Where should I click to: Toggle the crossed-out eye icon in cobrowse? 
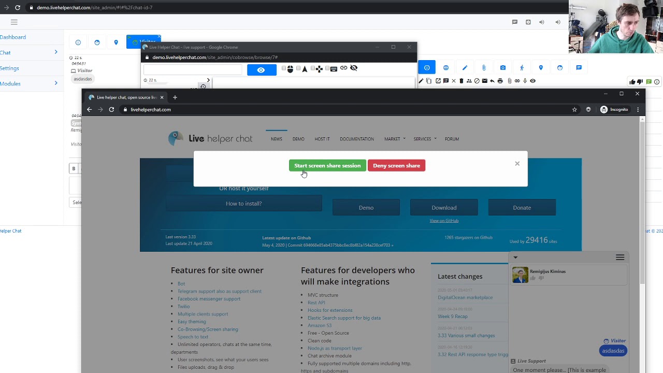[354, 68]
